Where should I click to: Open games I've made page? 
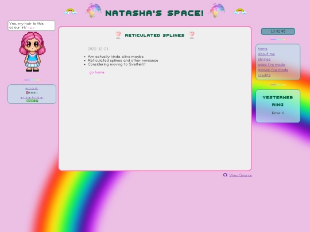coord(273,70)
